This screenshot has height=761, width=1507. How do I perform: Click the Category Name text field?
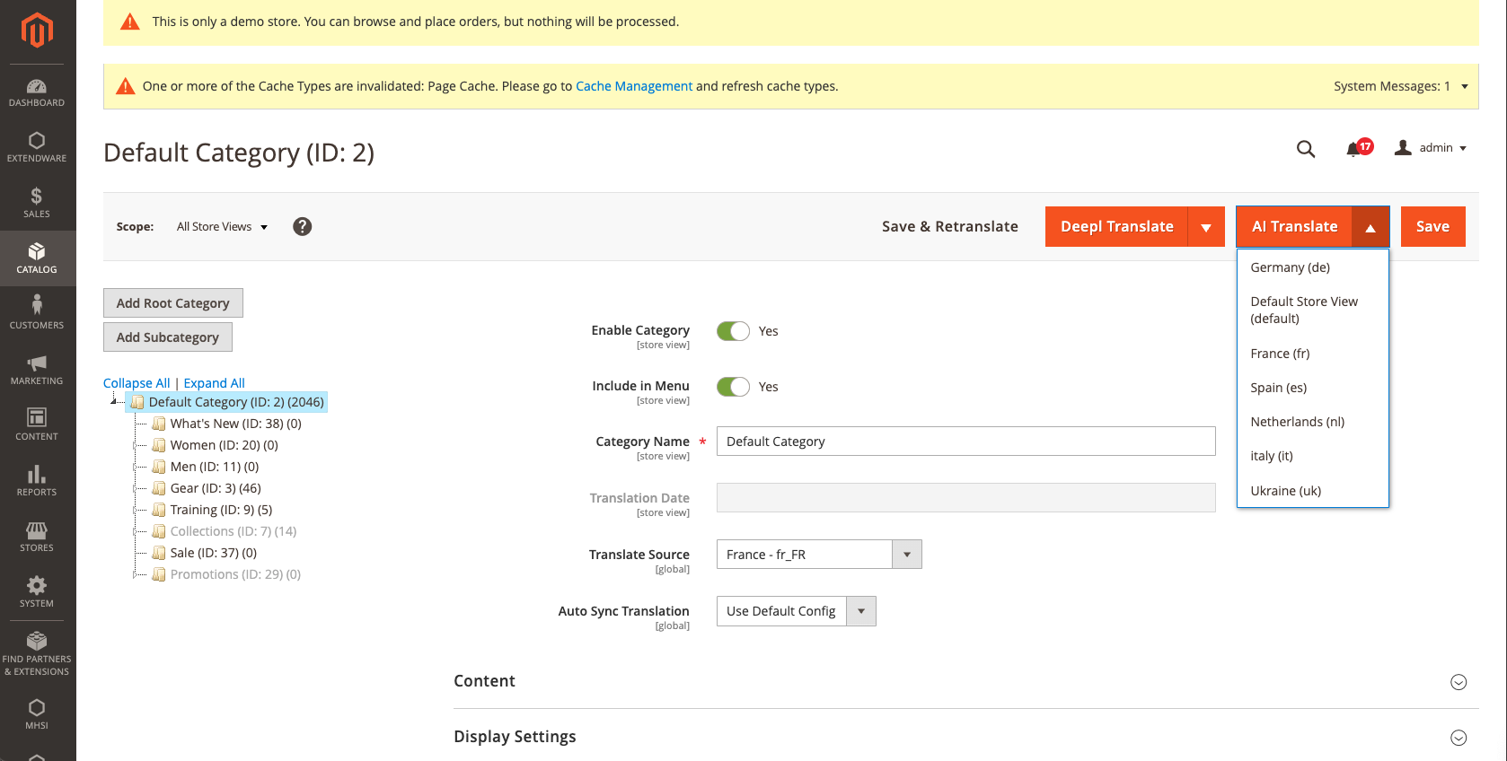point(965,442)
